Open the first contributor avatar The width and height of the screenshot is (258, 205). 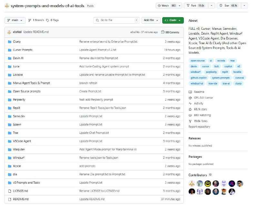click(x=192, y=183)
